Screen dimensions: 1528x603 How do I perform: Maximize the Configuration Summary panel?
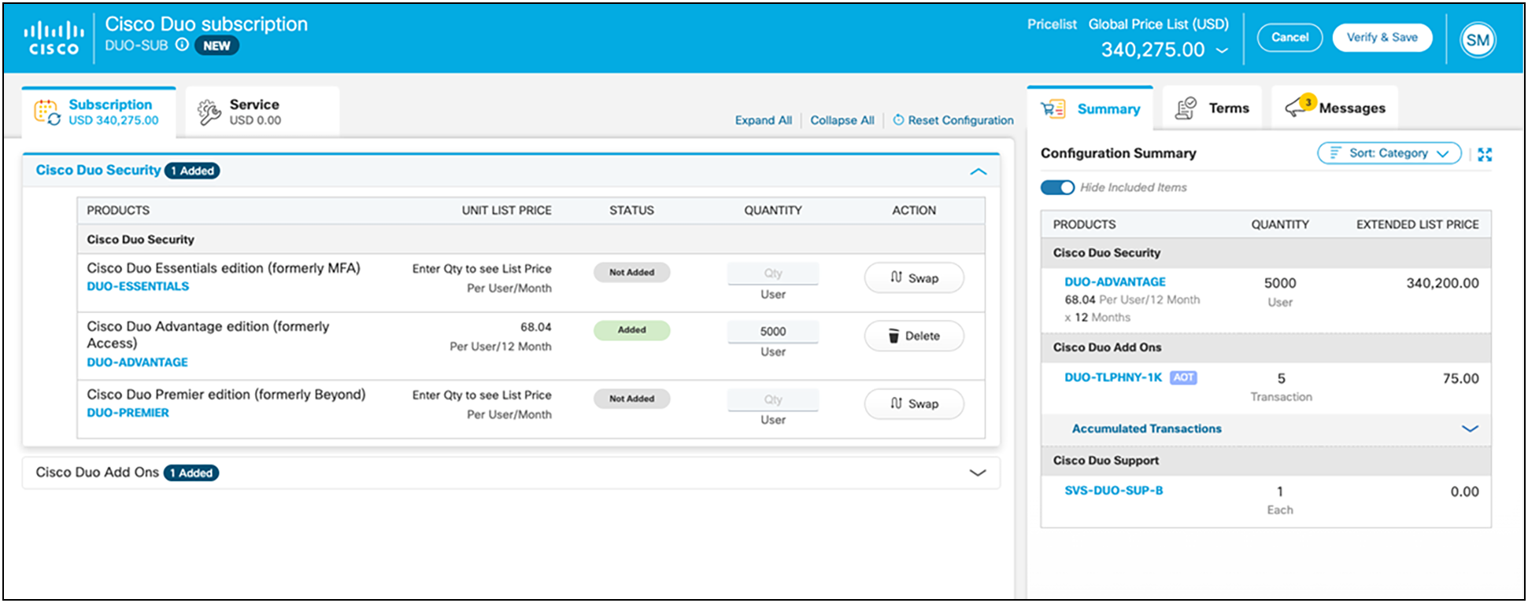click(1485, 154)
